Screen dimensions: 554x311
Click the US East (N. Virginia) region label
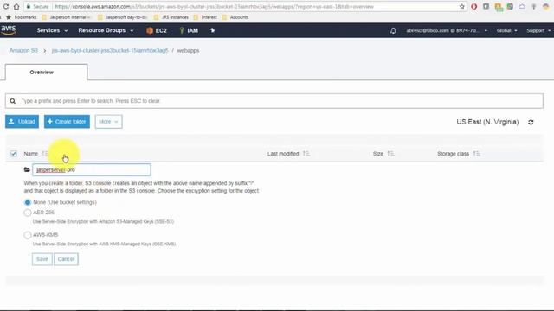487,122
